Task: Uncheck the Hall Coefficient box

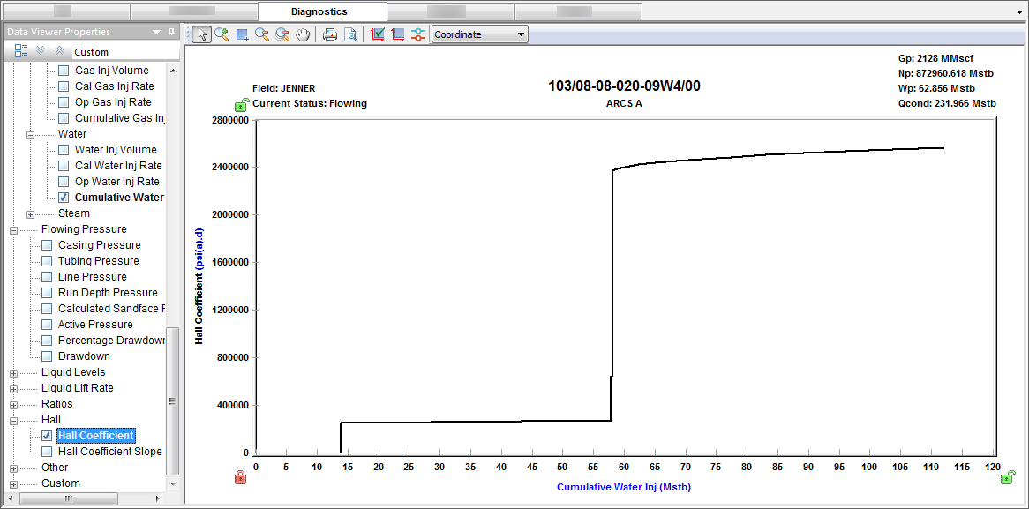Action: [x=47, y=436]
